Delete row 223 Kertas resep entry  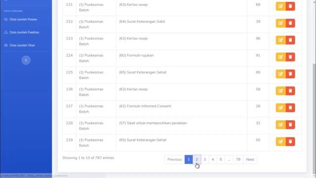click(290, 40)
